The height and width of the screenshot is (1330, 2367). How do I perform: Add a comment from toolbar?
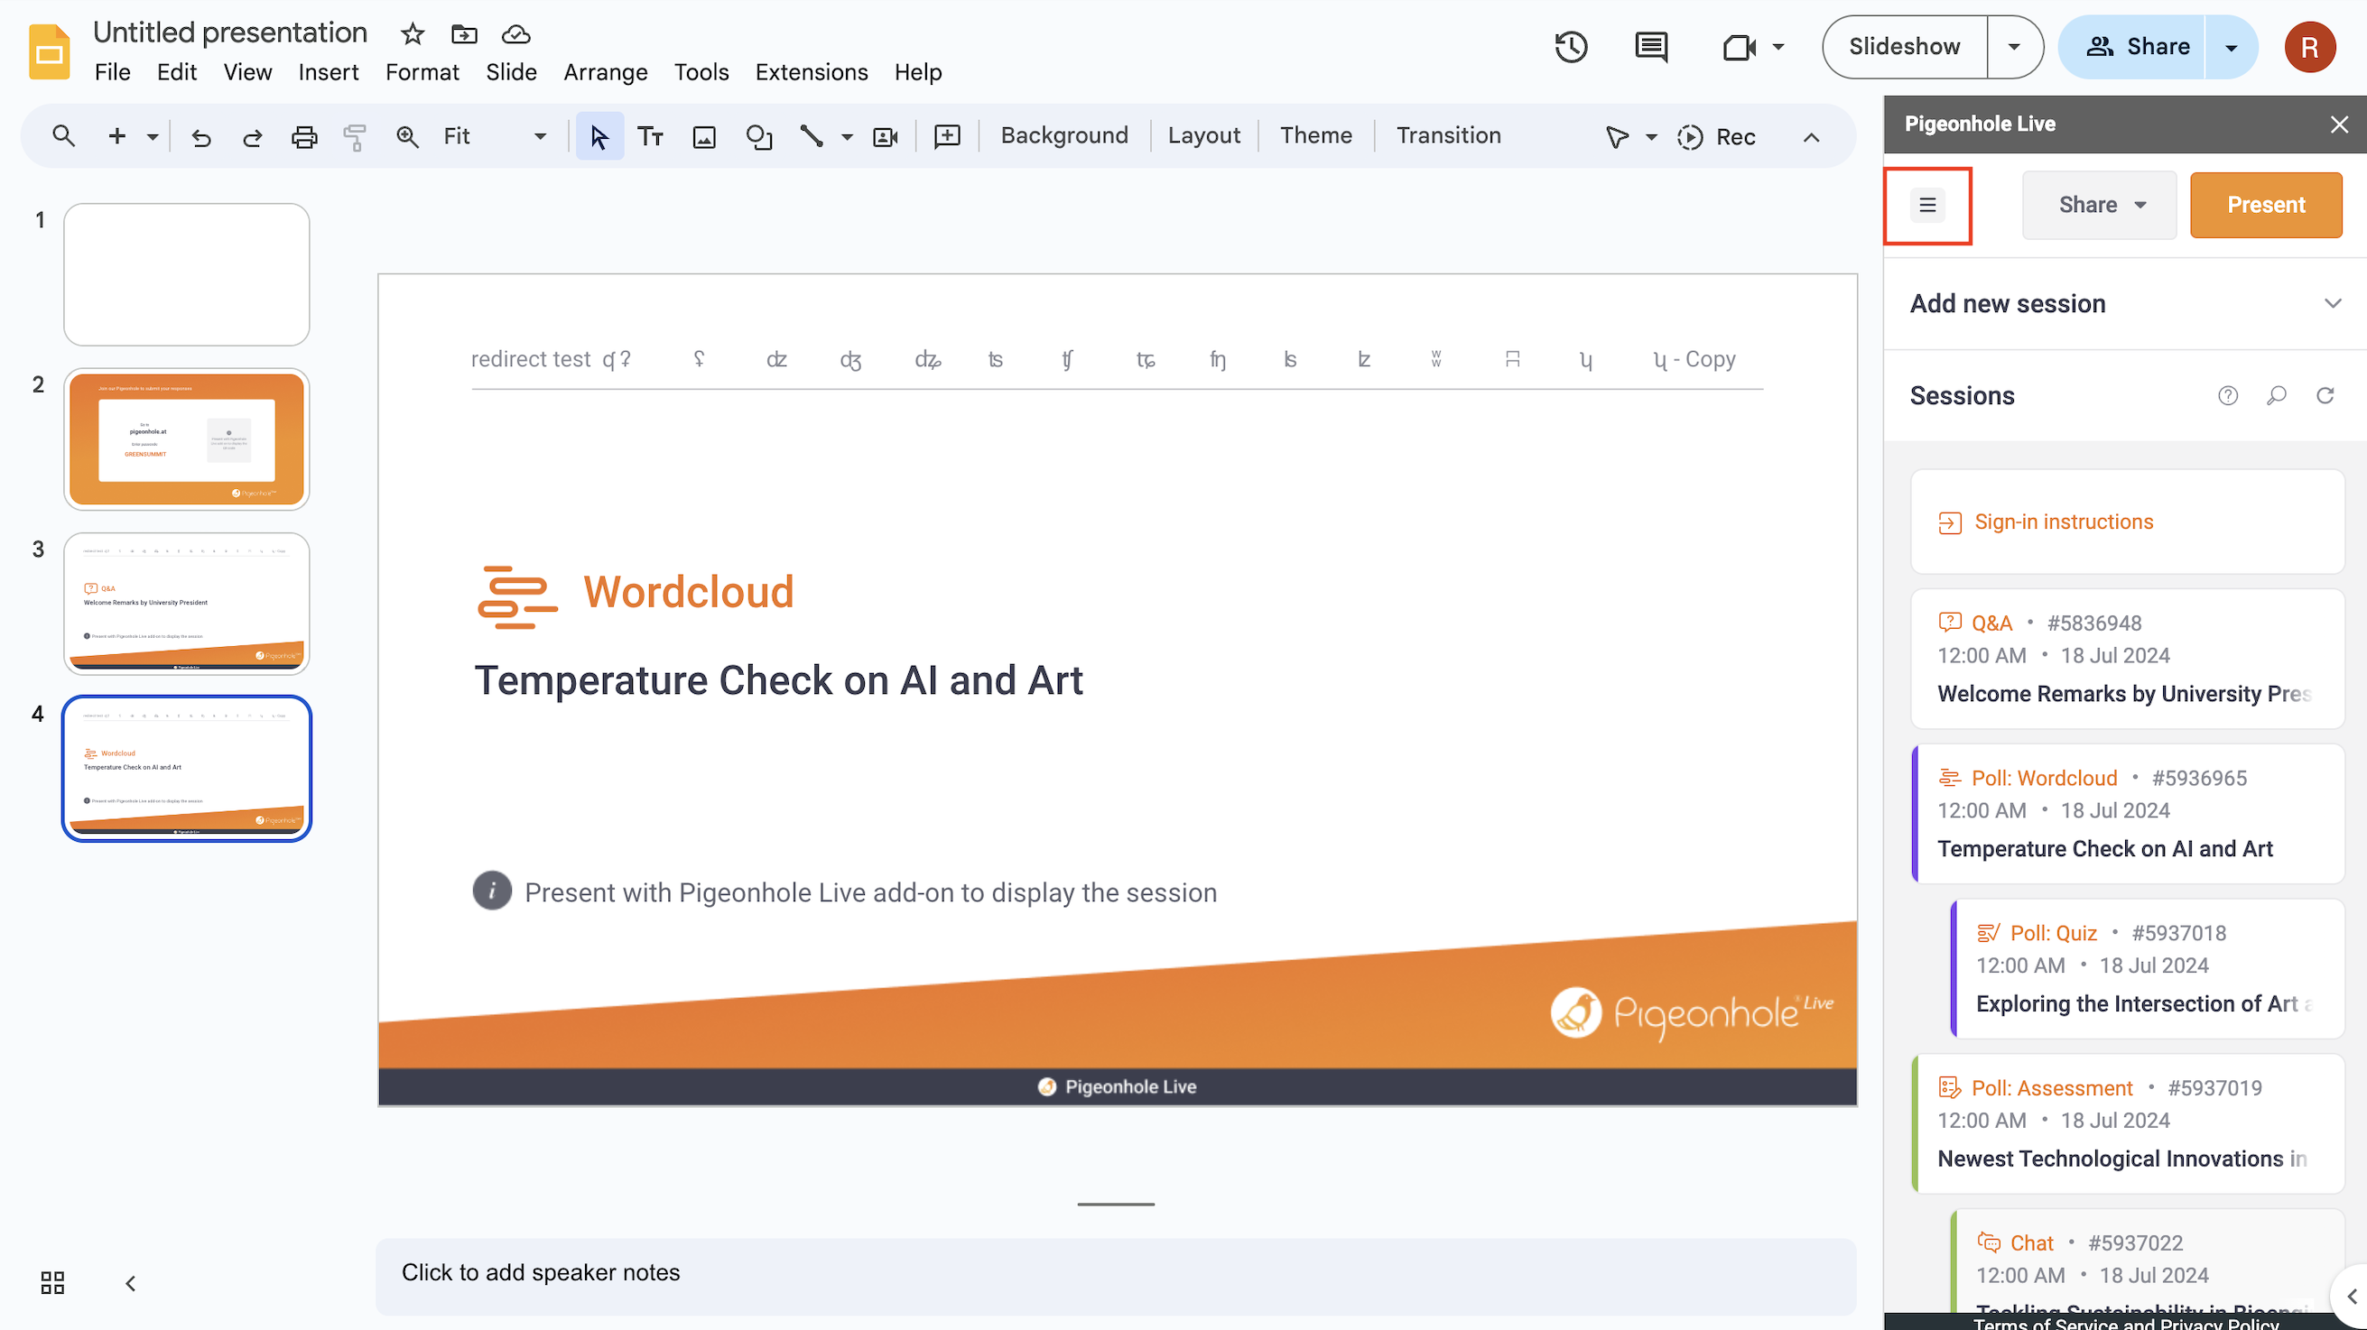[x=947, y=137]
